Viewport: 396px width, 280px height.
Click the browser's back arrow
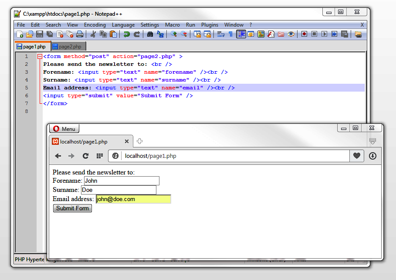coord(58,156)
